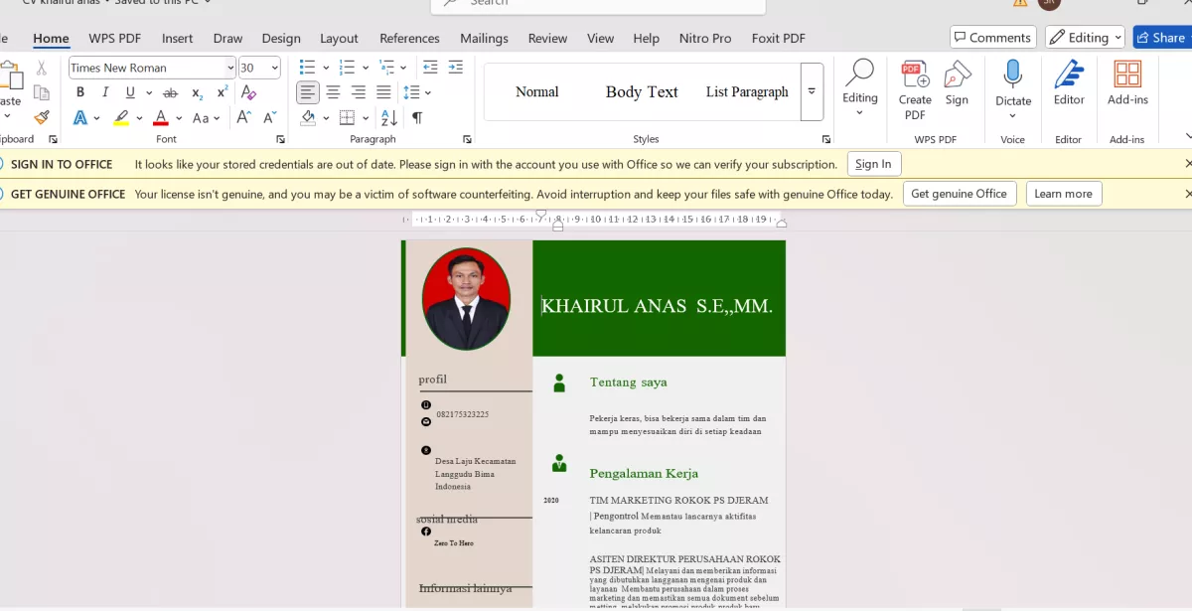Image resolution: width=1192 pixels, height=611 pixels.
Task: Click the Sign In button
Action: pos(873,164)
